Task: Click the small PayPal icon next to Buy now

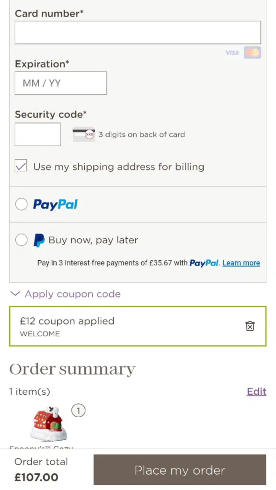Action: pyautogui.click(x=39, y=240)
